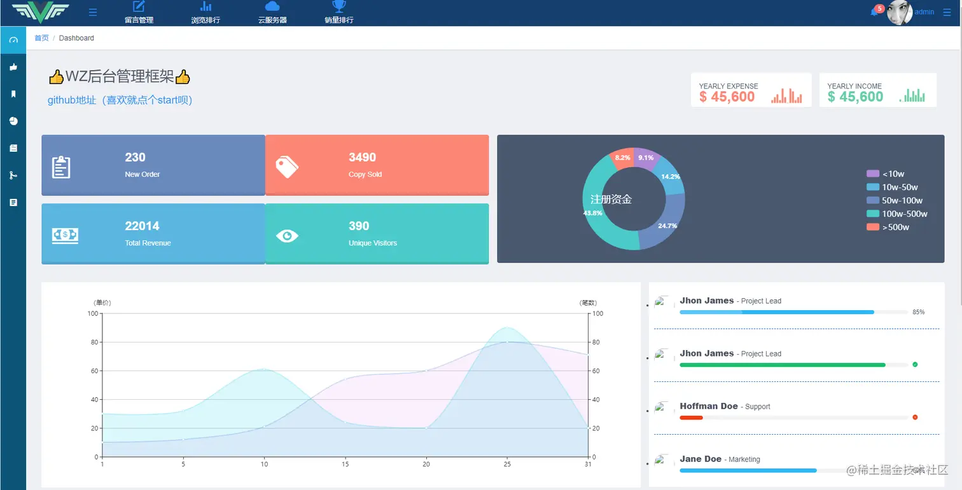Open the Unique Visitors 390 card
This screenshot has width=962, height=490.
click(x=377, y=234)
